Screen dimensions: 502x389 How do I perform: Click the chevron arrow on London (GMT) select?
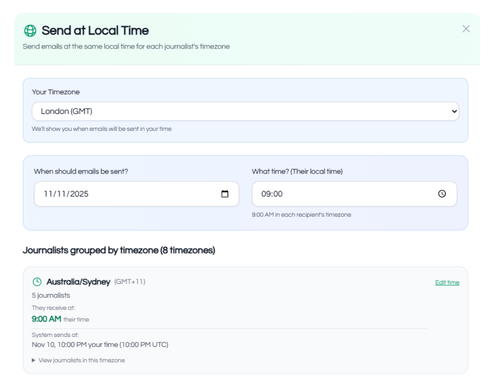[454, 111]
